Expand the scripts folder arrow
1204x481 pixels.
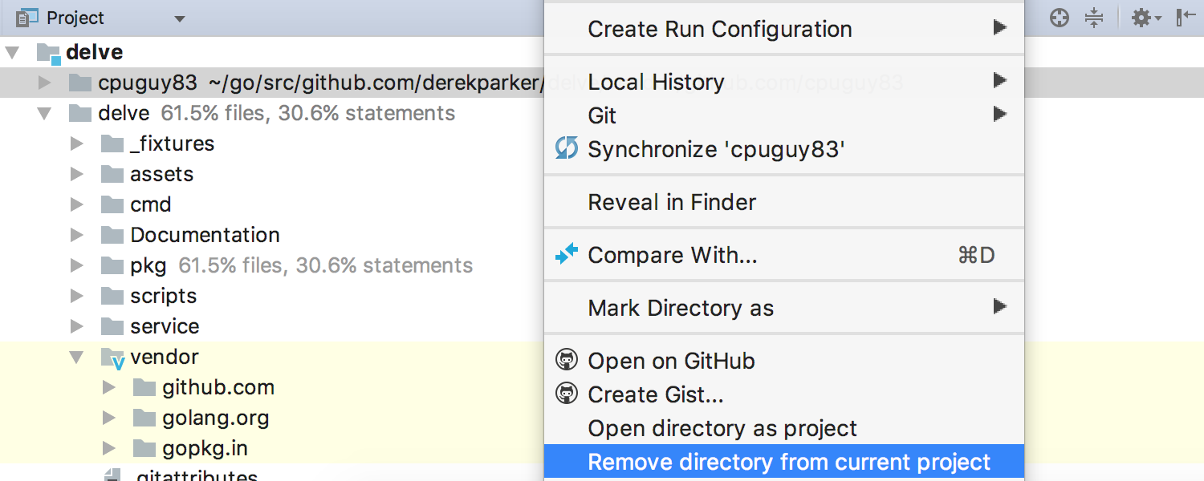point(77,297)
